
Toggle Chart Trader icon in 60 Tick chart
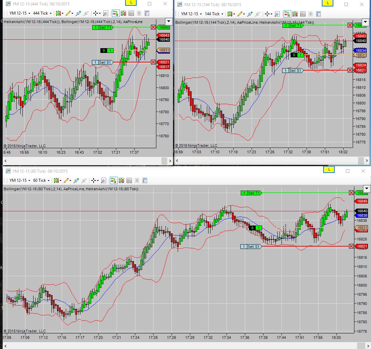point(113,180)
